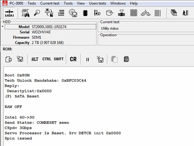Viewport: 194px width, 146px height.
Task: Toggle the ALT key button in terminal
Action: point(35,59)
